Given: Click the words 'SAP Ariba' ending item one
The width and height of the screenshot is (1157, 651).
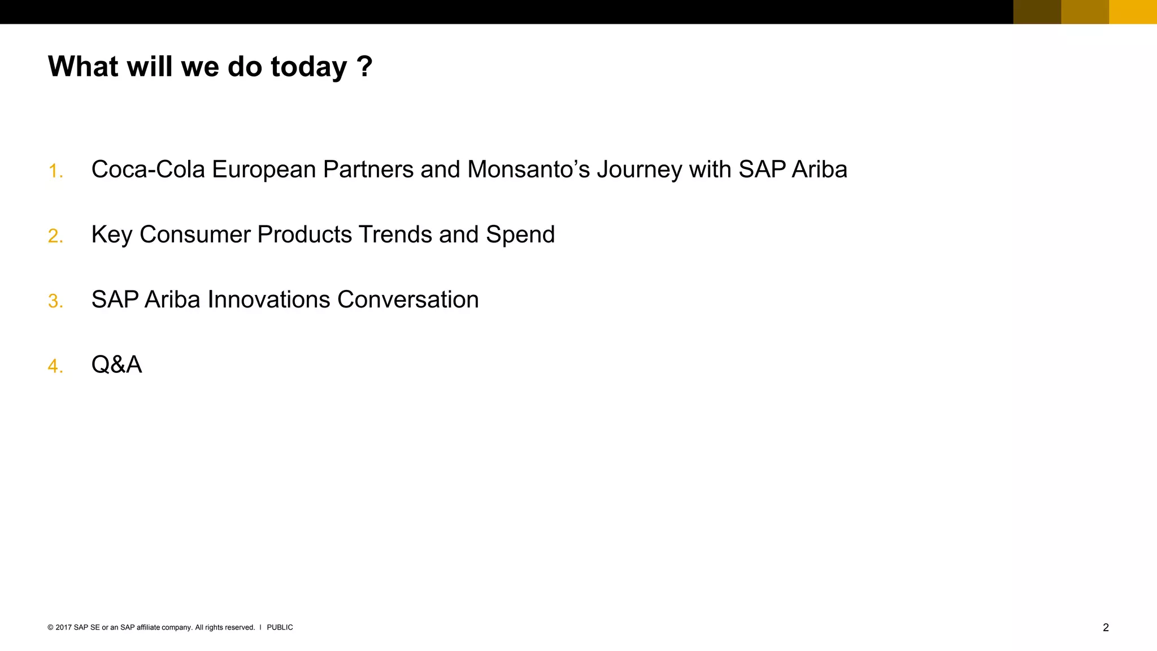Looking at the screenshot, I should 793,170.
